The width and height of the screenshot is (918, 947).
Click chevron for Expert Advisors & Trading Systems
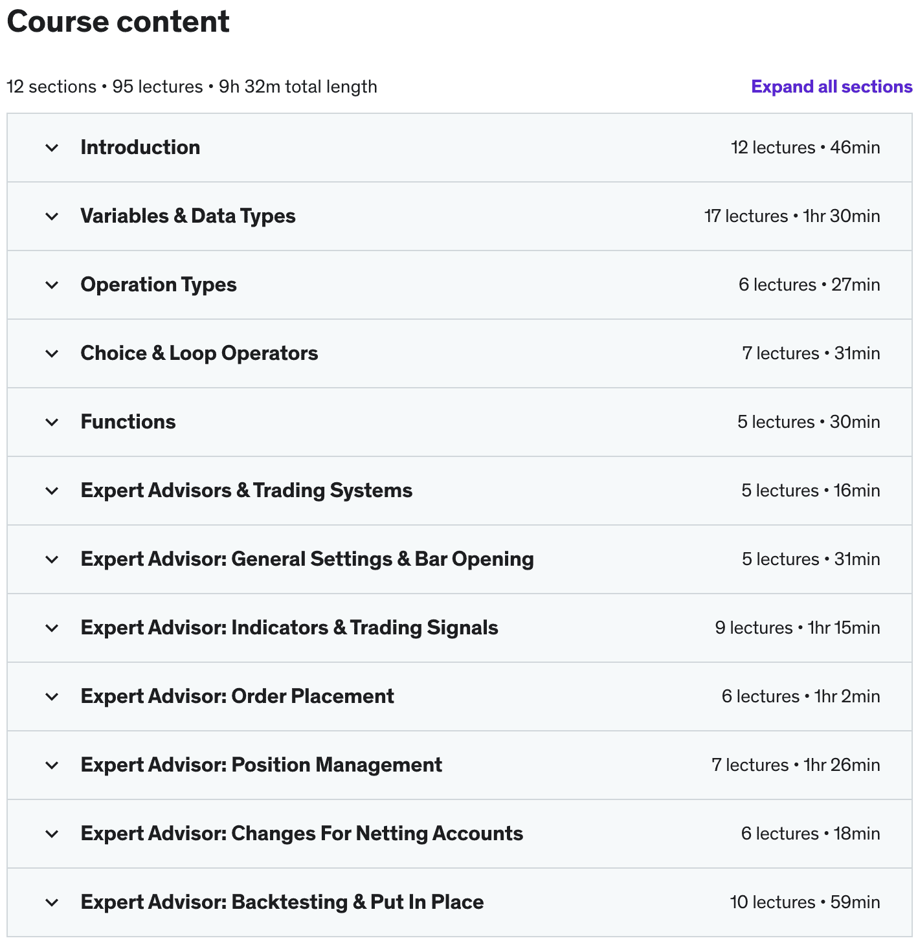(x=52, y=491)
